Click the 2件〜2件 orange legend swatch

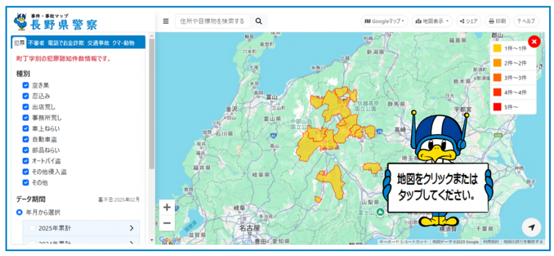pos(497,63)
